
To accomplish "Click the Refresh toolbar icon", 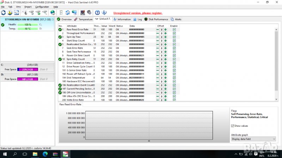I will (x=3, y=13).
